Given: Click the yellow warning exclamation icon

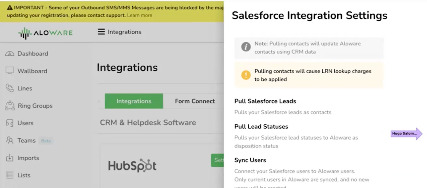Looking at the screenshot, I should tap(246, 75).
